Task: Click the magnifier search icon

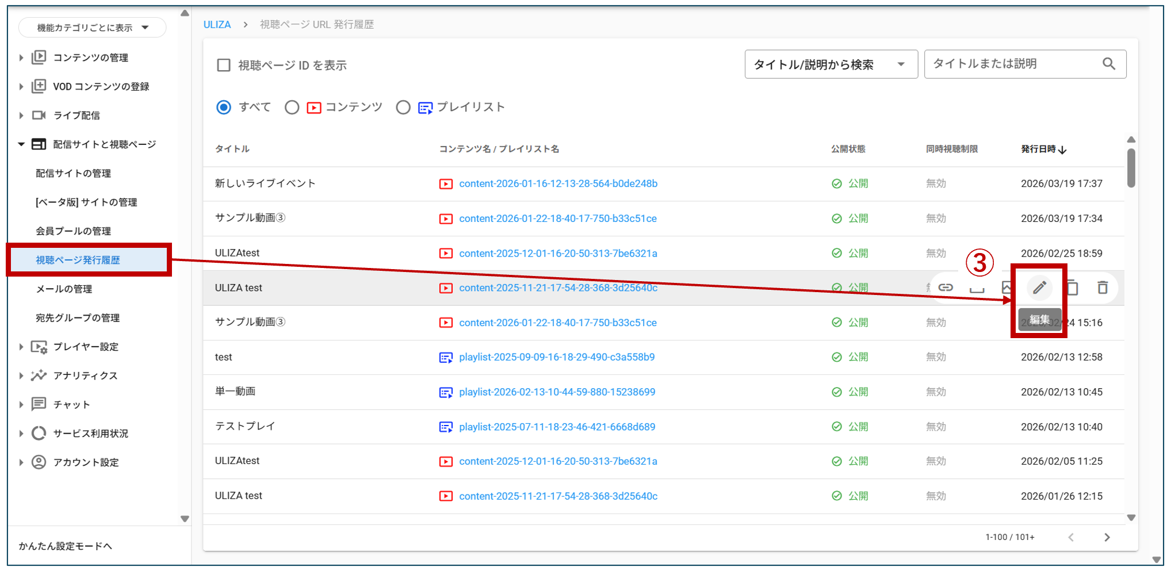Action: coord(1108,64)
